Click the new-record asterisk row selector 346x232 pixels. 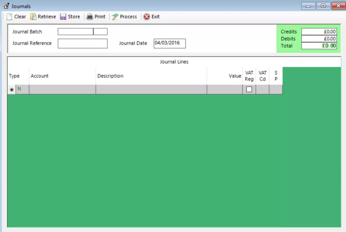click(11, 89)
